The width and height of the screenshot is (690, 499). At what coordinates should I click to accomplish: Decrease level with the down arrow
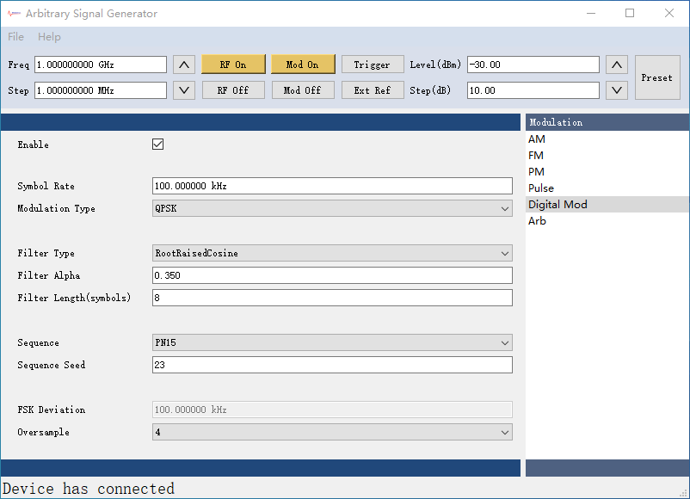pos(617,90)
